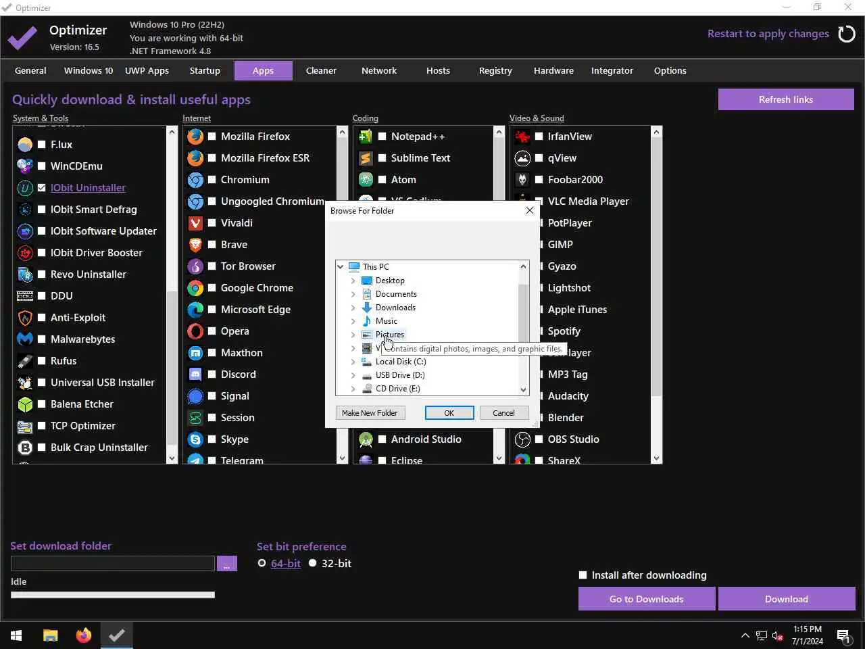The height and width of the screenshot is (649, 865).
Task: Click Make New Folder button
Action: pos(370,413)
